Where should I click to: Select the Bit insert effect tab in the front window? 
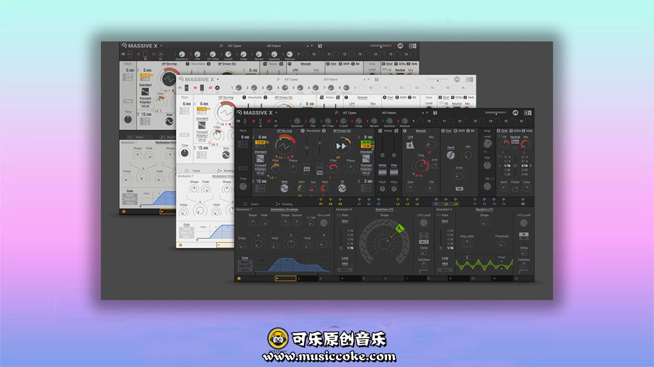[x=473, y=131]
